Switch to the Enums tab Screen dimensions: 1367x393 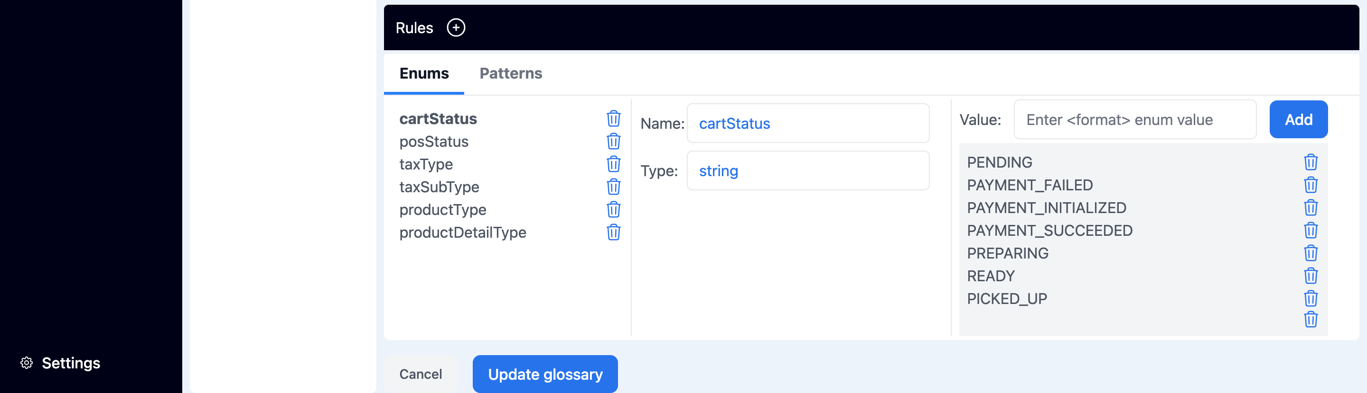[423, 73]
